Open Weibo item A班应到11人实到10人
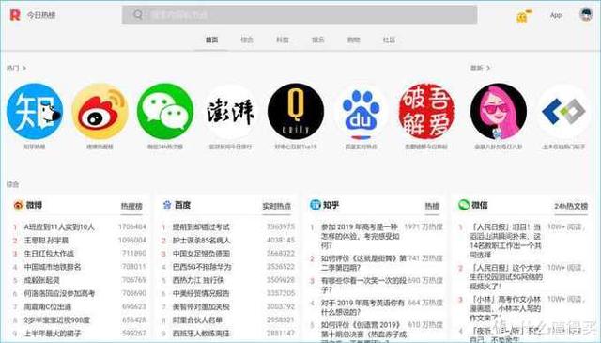Image resolution: width=601 pixels, height=343 pixels. tap(59, 227)
